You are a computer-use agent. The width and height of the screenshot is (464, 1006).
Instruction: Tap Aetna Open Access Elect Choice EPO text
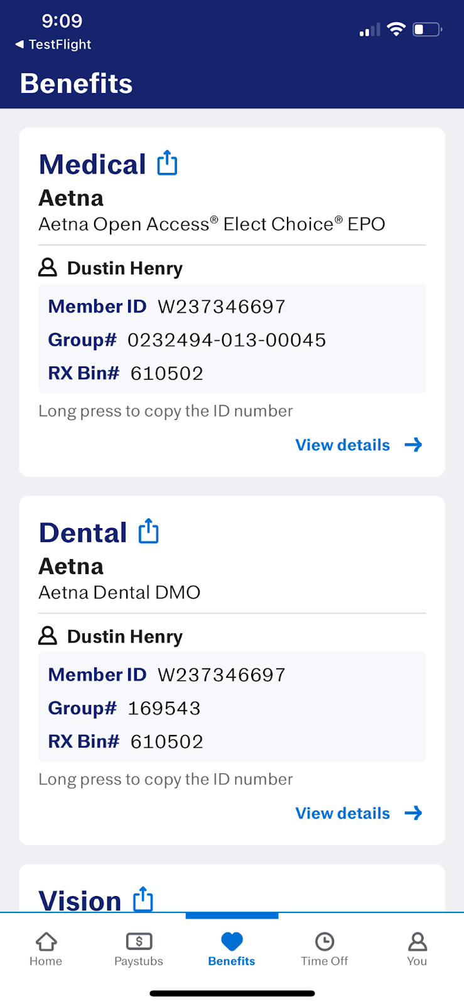[212, 224]
